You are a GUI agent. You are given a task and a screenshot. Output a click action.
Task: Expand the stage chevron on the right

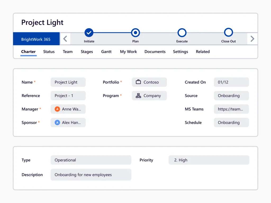coord(252,39)
